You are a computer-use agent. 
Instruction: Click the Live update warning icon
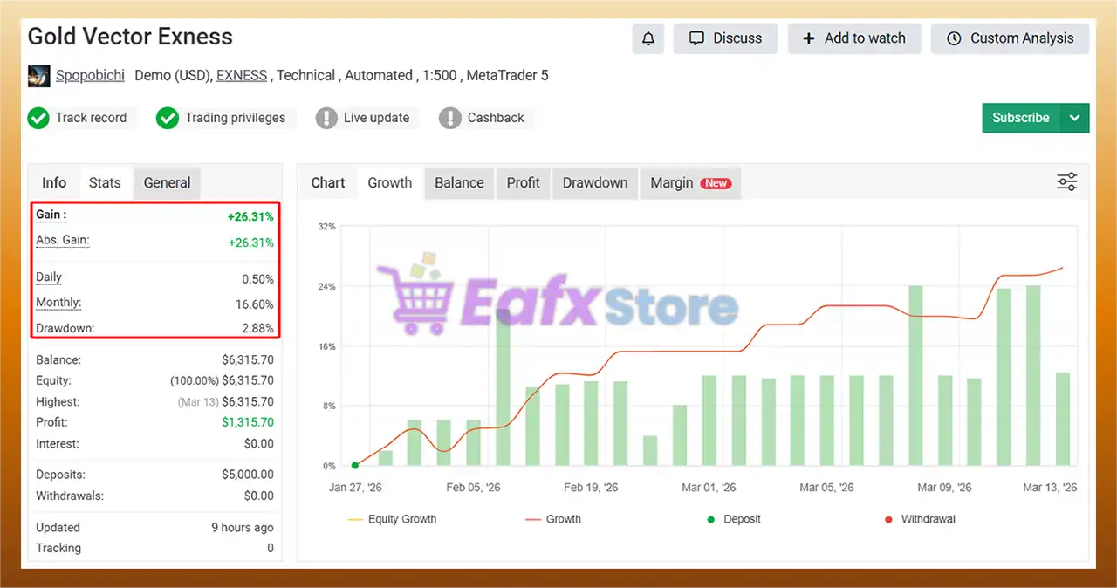click(326, 118)
